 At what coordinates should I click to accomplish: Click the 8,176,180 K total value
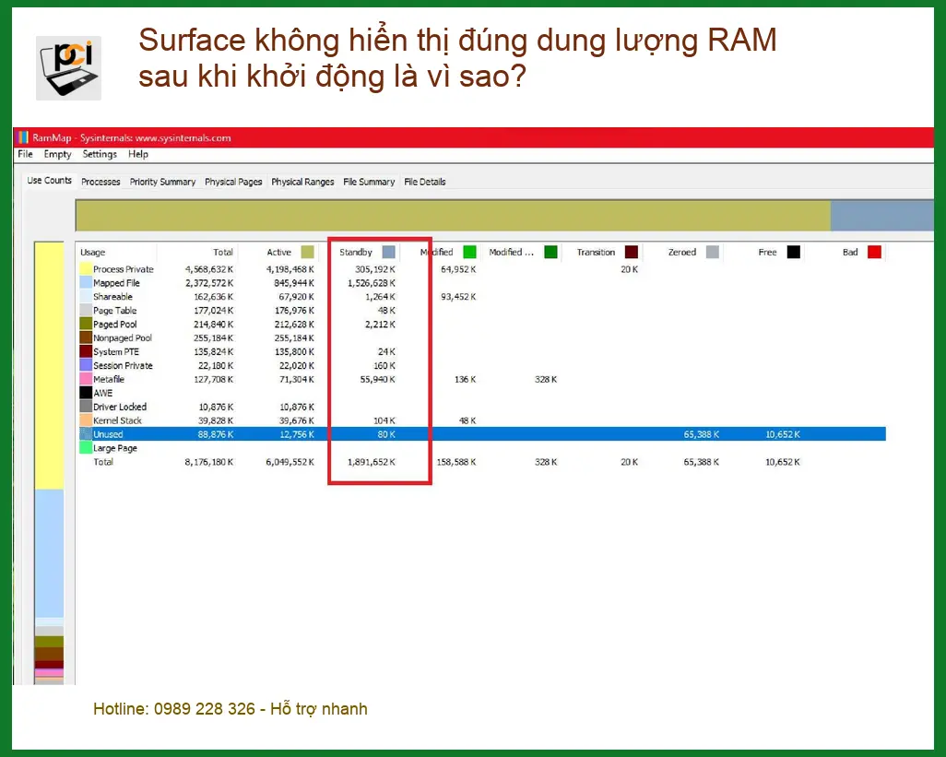coord(209,462)
